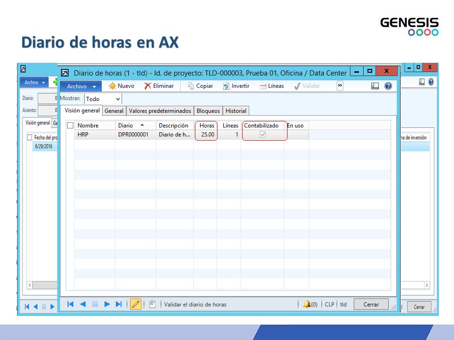Screen dimensions: 454x340
Task: Click the Líneas column header
Action: tap(229, 126)
